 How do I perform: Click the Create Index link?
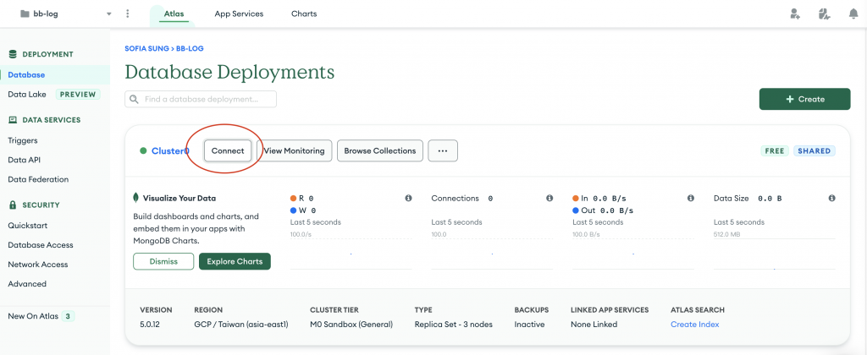(x=694, y=325)
